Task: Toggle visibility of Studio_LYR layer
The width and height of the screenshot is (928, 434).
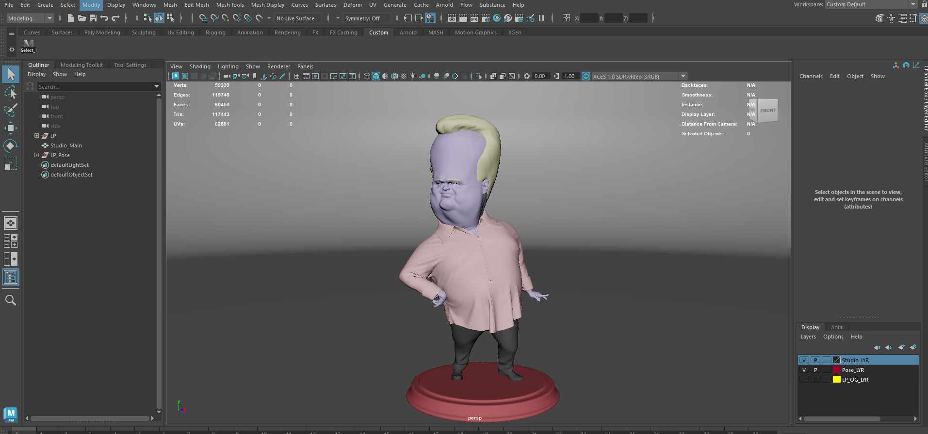Action: pos(804,360)
